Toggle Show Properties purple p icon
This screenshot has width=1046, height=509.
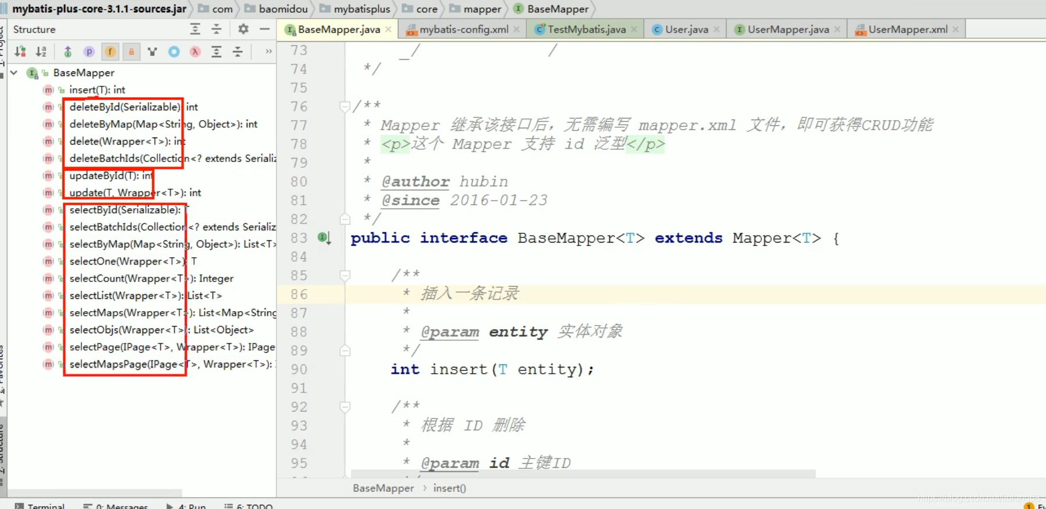[89, 52]
